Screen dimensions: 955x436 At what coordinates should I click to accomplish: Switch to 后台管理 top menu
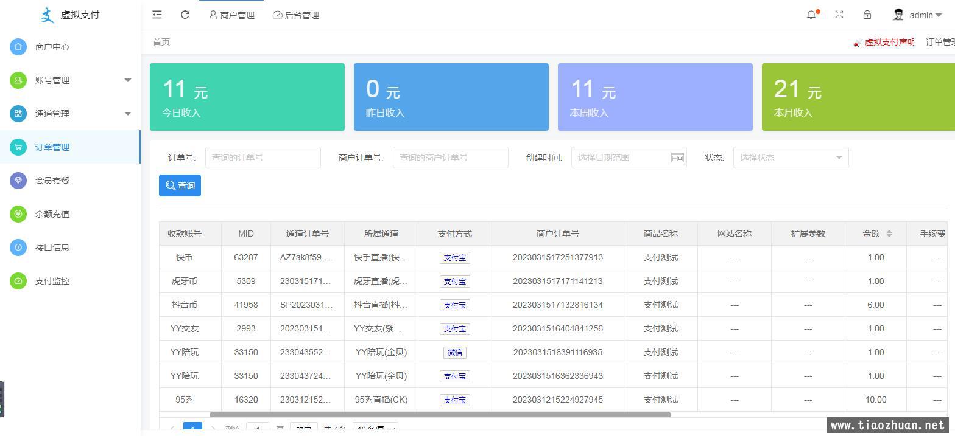(296, 15)
